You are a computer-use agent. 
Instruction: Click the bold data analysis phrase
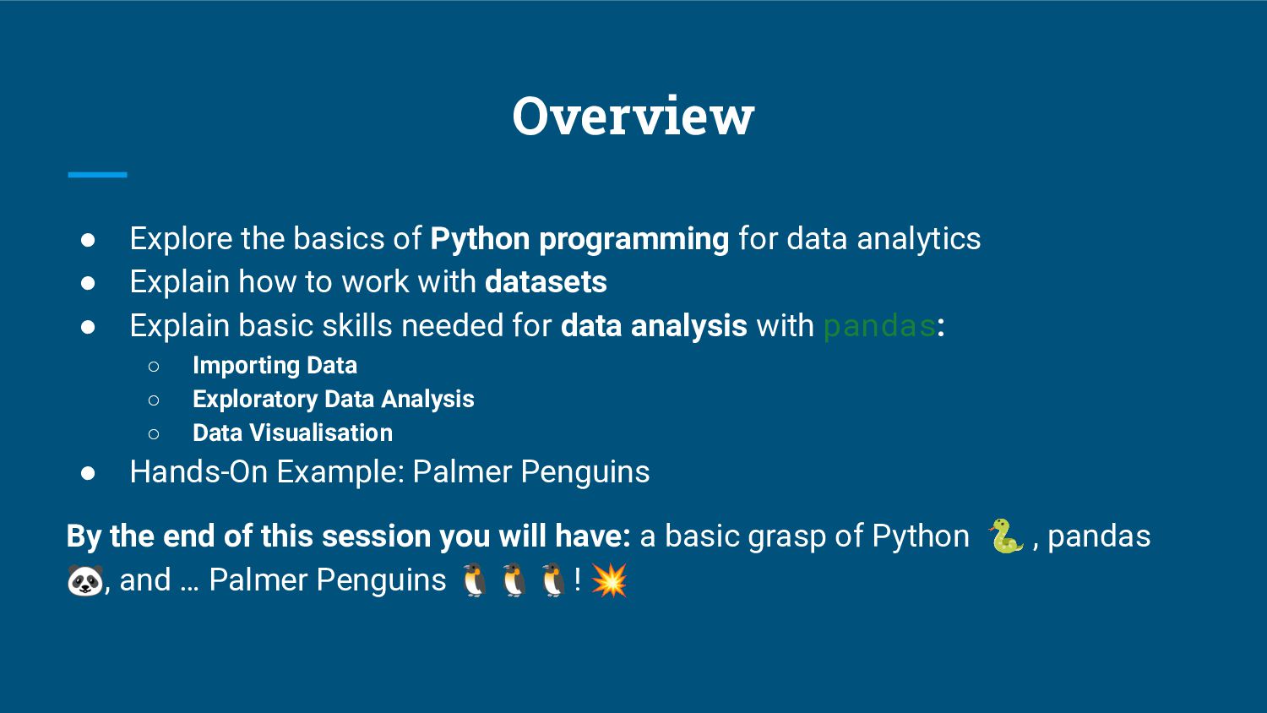[x=654, y=326]
